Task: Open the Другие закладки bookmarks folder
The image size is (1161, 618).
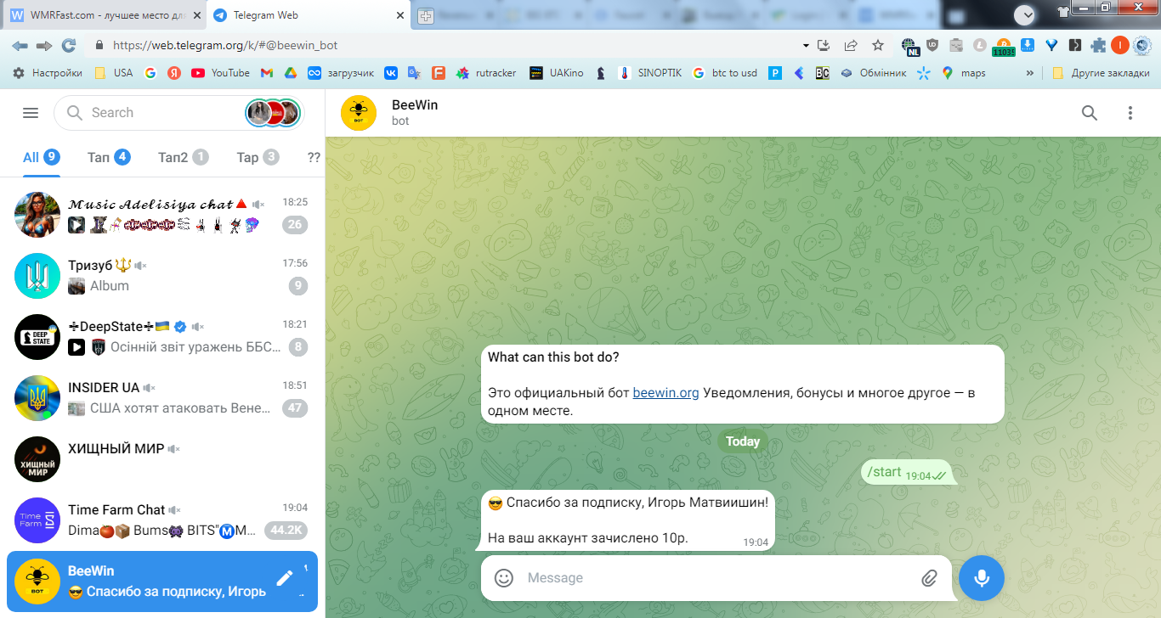Action: pyautogui.click(x=1100, y=73)
